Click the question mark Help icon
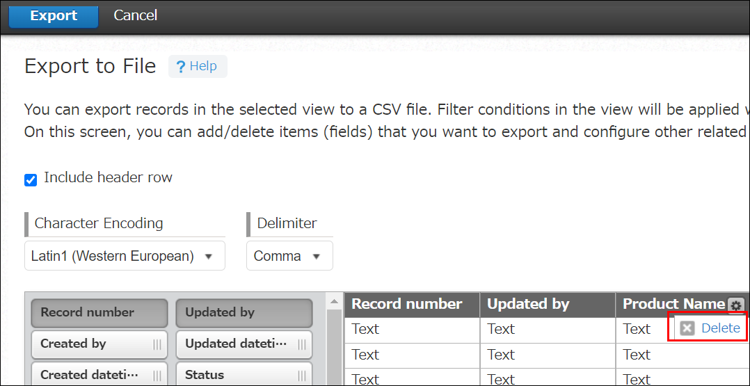The width and height of the screenshot is (750, 386). 181,67
